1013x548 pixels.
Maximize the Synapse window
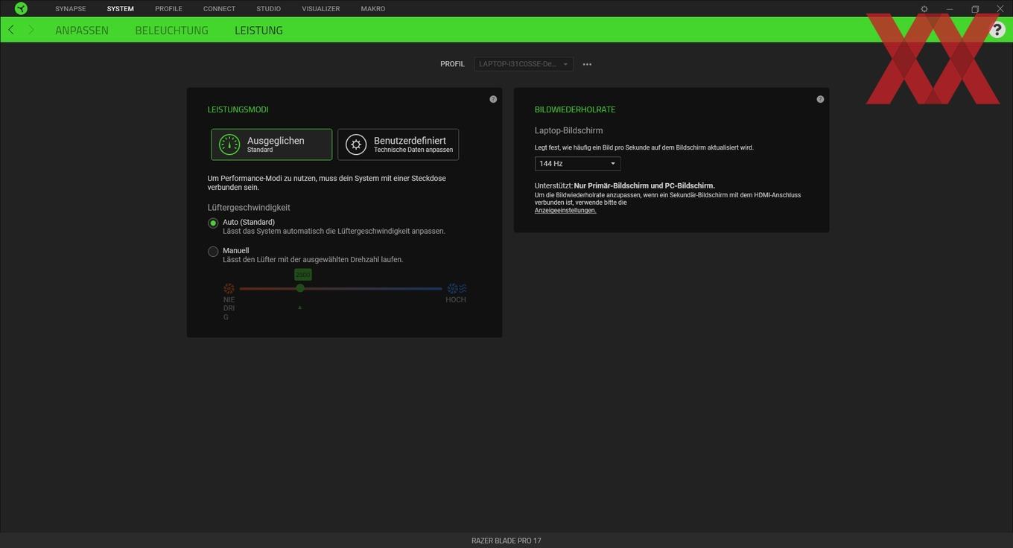coord(975,9)
